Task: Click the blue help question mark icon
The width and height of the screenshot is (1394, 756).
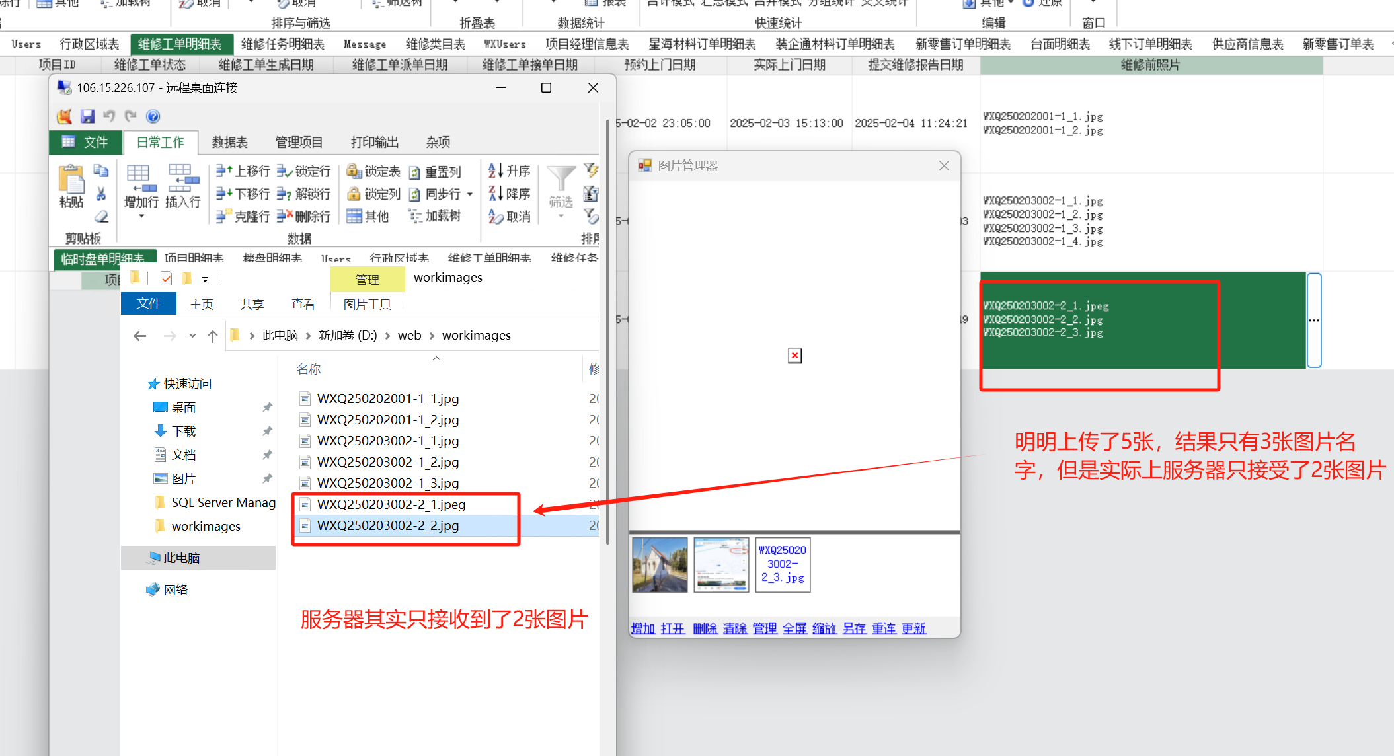Action: 153,116
